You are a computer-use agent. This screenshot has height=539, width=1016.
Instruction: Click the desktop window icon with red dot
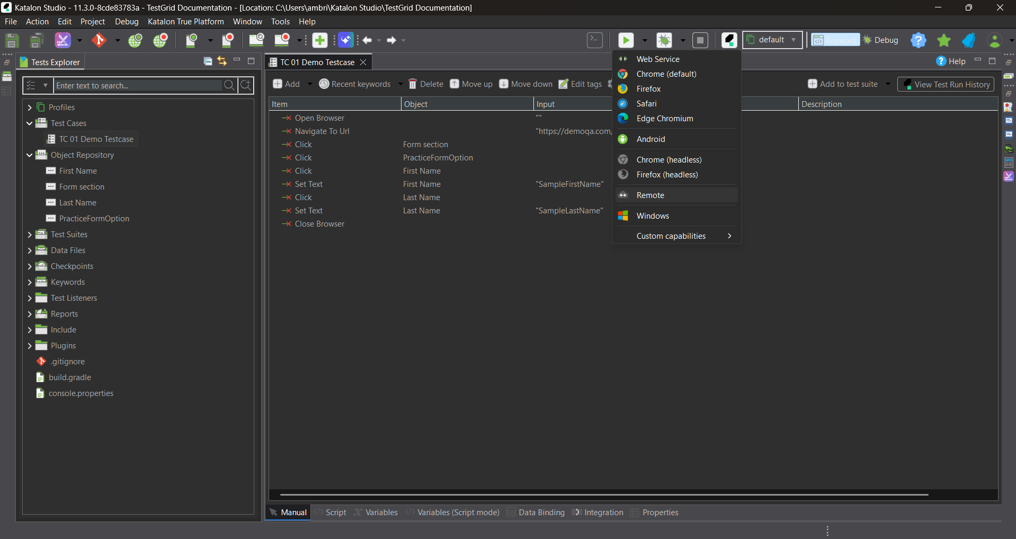tap(282, 40)
